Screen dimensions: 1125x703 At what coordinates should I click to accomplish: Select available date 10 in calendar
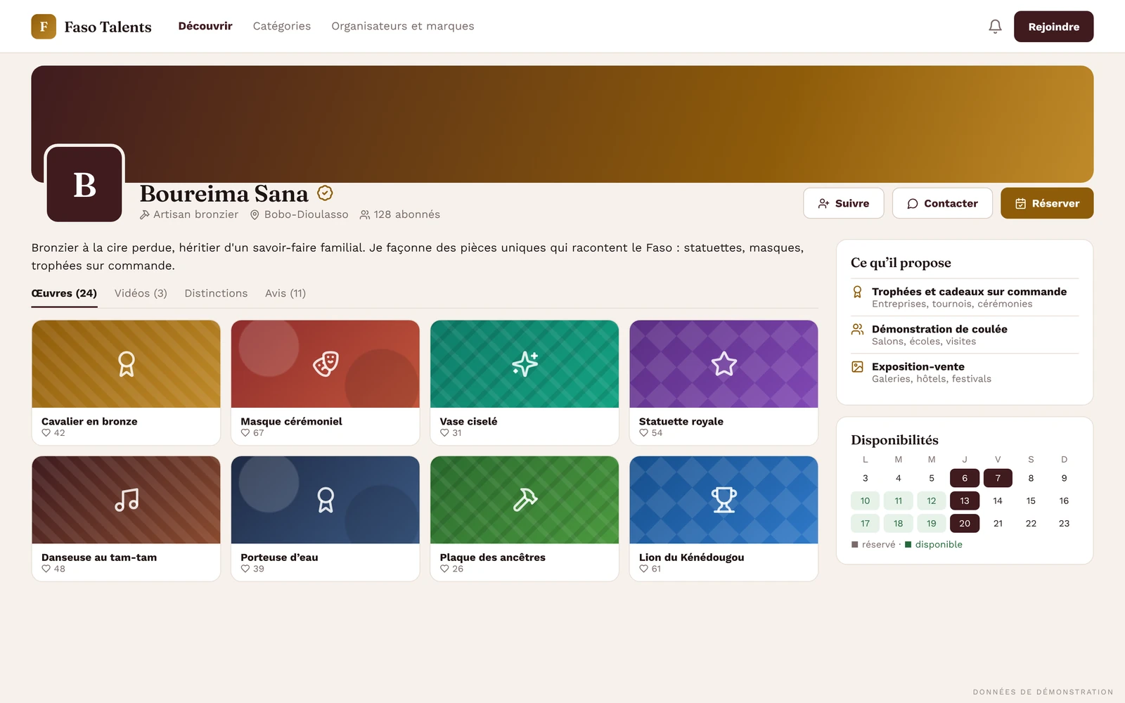(865, 501)
